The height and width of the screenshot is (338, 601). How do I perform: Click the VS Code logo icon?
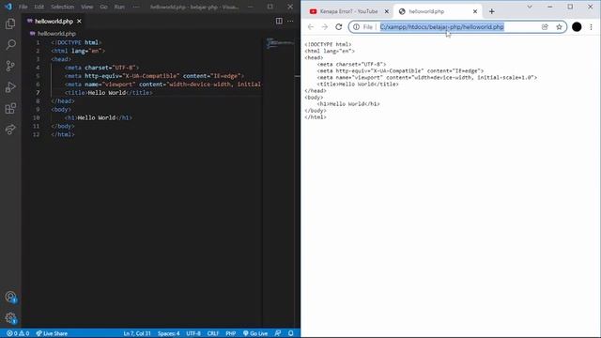(x=8, y=7)
